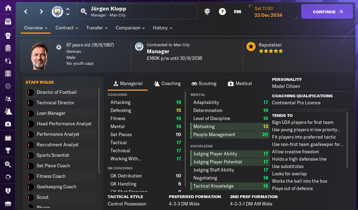Image resolution: width=358 pixels, height=210 pixels.
Task: Click the help question mark icon
Action: point(222,12)
